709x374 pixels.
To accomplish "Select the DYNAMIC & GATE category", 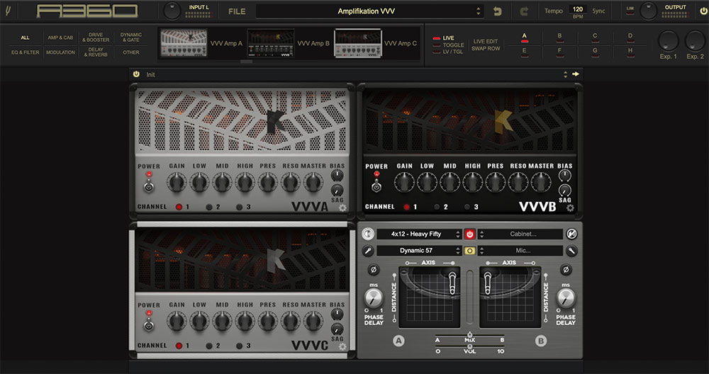I will tap(131, 37).
